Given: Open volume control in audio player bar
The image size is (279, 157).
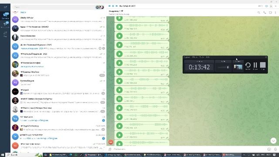Looking at the screenshot, I should click(x=266, y=6).
